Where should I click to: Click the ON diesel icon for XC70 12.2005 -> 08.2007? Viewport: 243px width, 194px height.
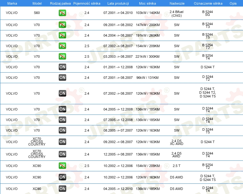62,154
